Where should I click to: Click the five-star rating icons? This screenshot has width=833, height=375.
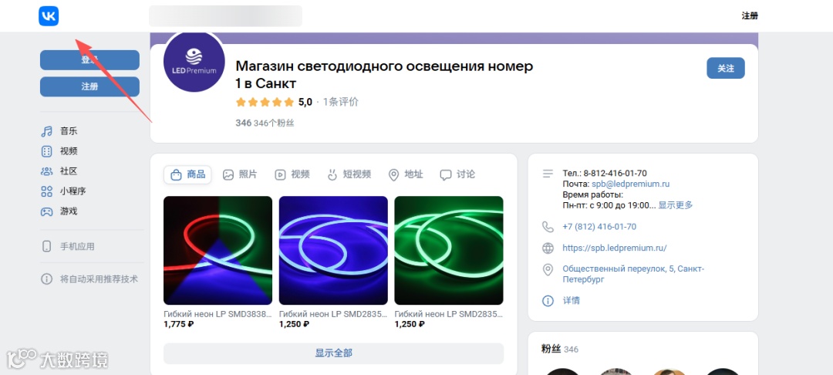point(265,102)
